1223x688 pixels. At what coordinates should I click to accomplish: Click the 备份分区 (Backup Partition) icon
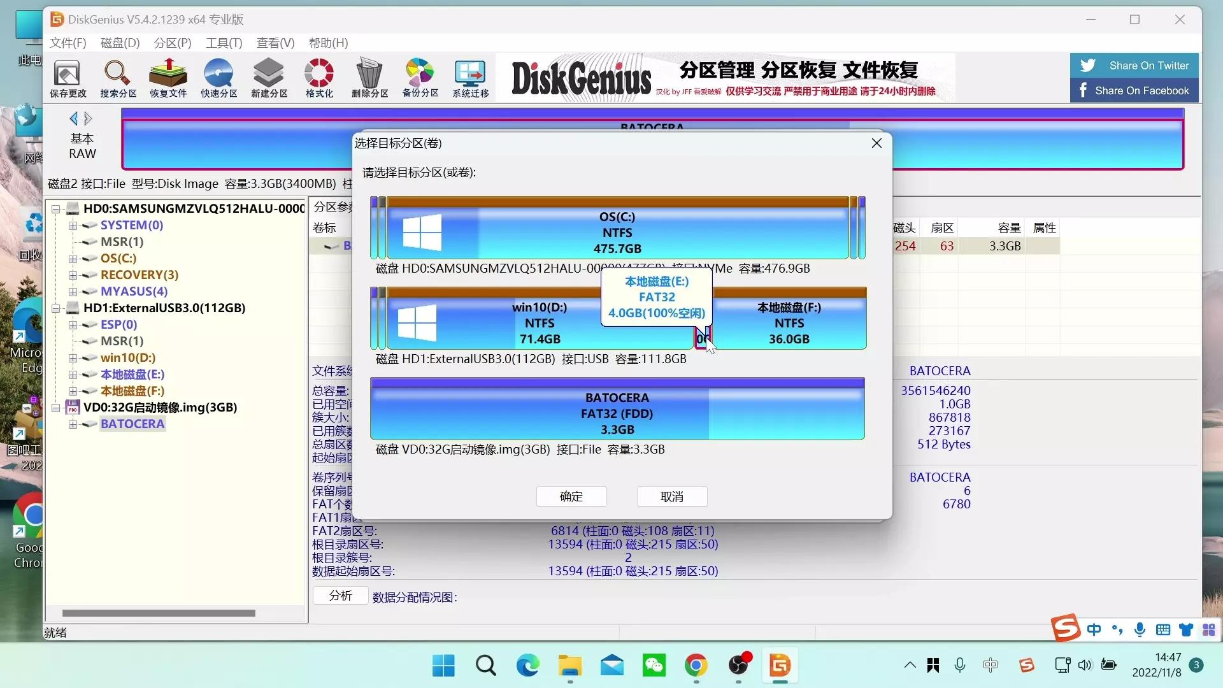click(419, 76)
